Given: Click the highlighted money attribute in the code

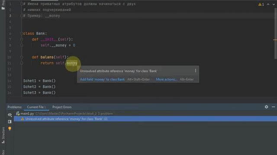Looking at the screenshot, I should (x=72, y=63).
